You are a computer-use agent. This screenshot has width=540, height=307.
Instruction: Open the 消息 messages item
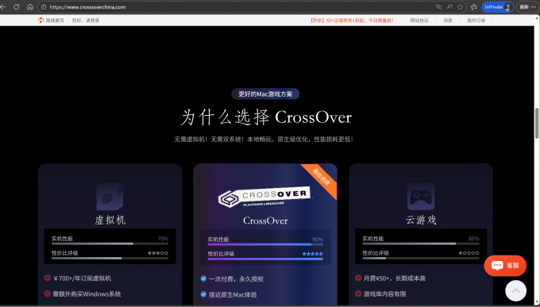448,21
